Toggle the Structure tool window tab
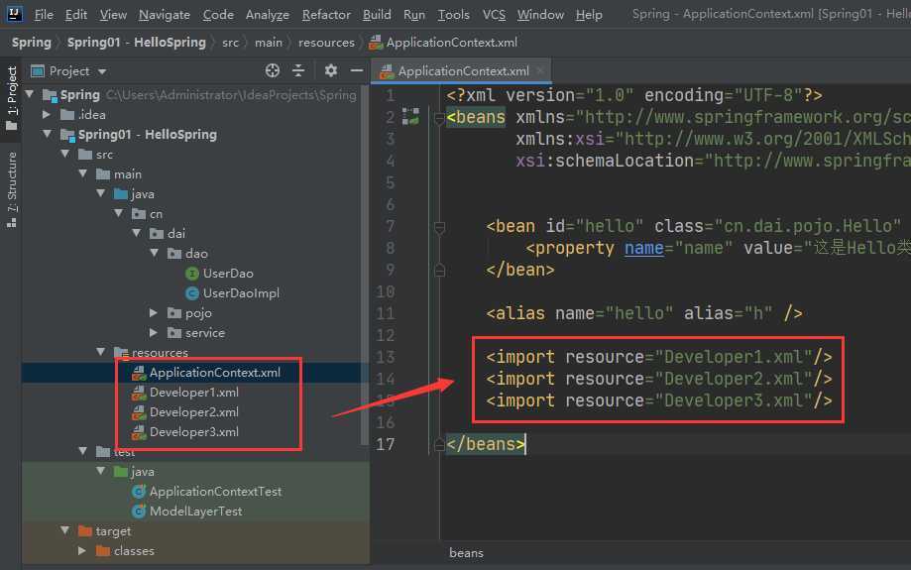This screenshot has width=911, height=570. click(x=12, y=189)
